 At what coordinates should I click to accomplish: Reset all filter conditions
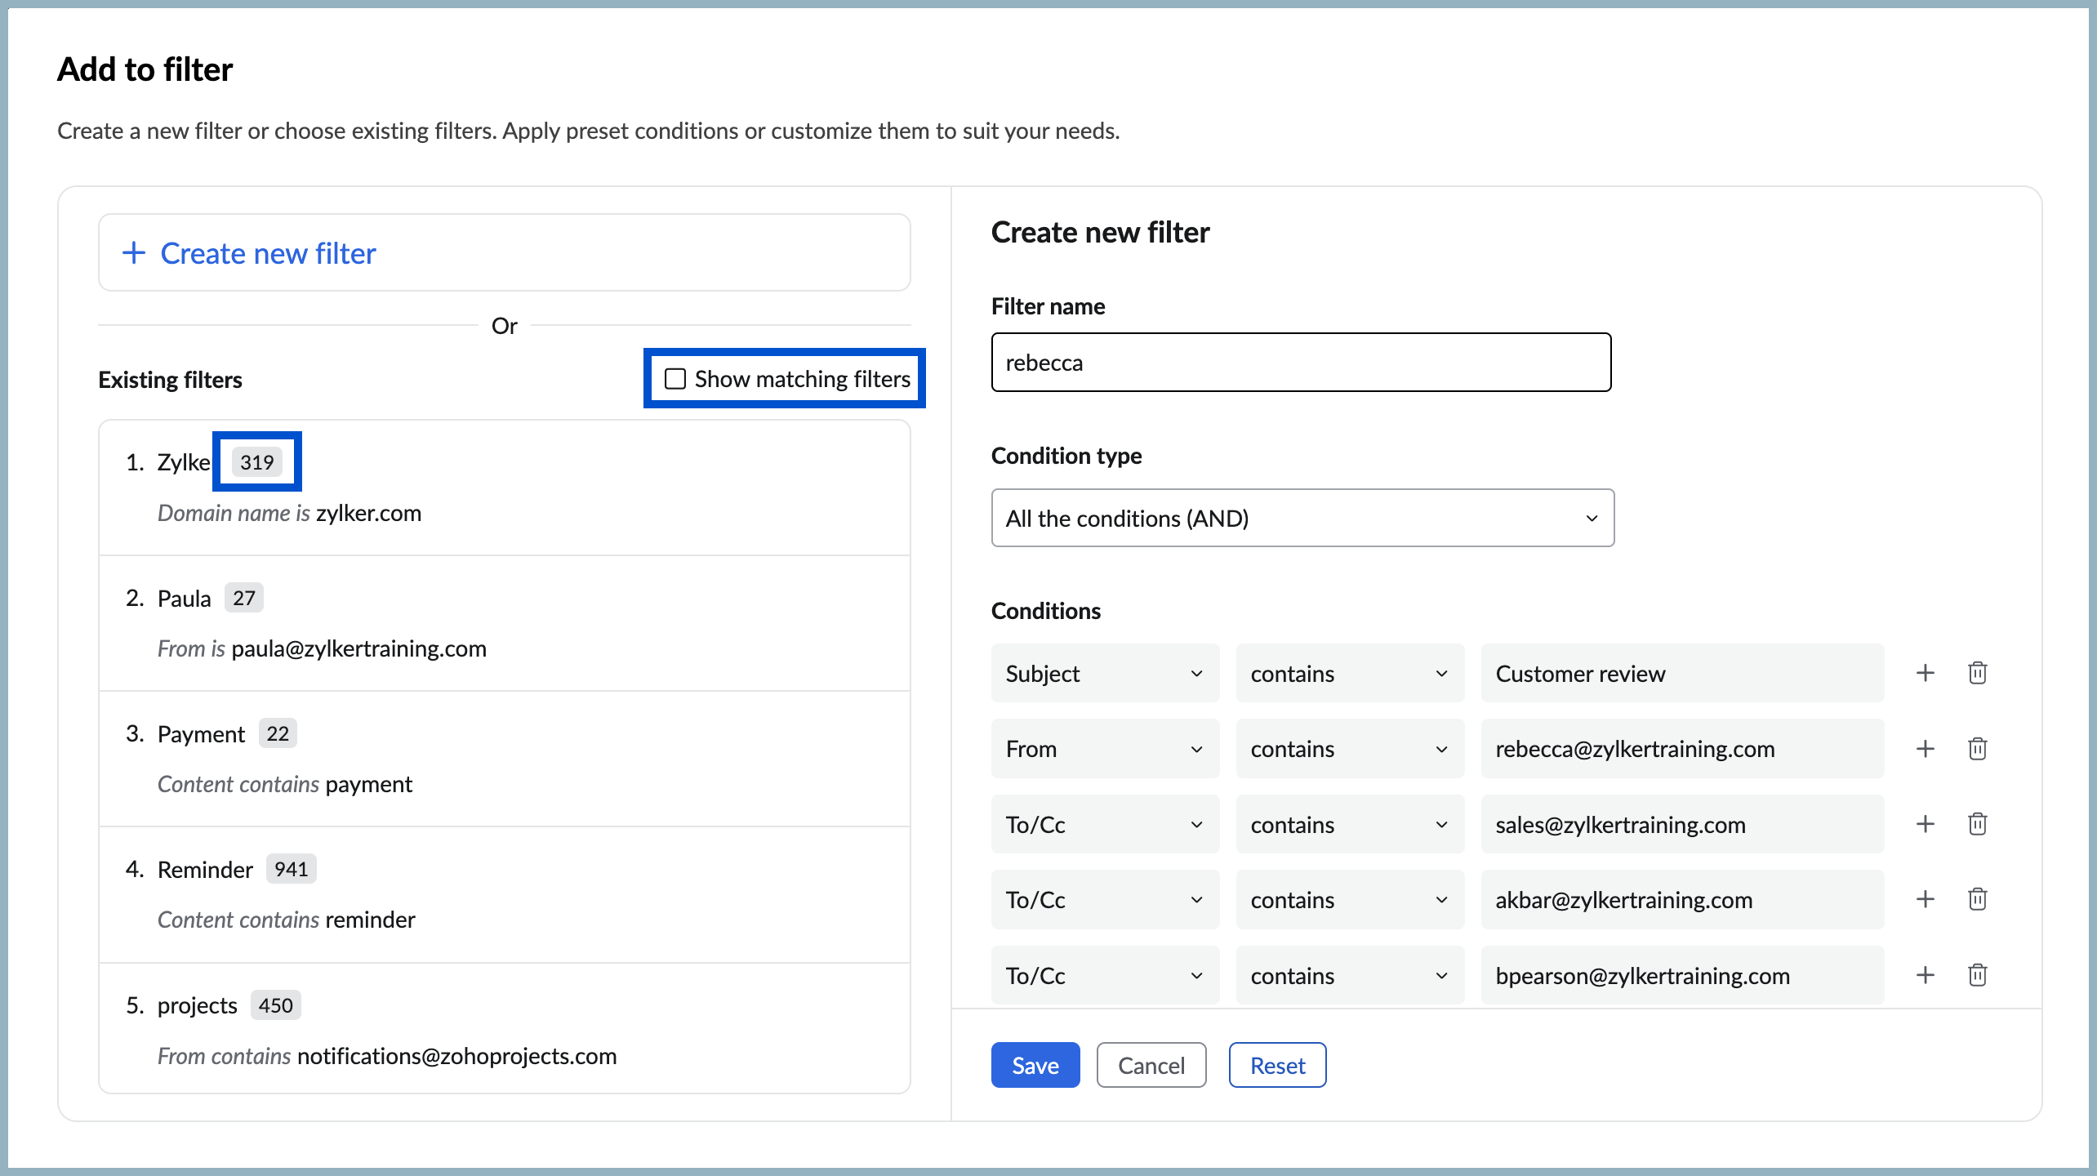coord(1277,1065)
